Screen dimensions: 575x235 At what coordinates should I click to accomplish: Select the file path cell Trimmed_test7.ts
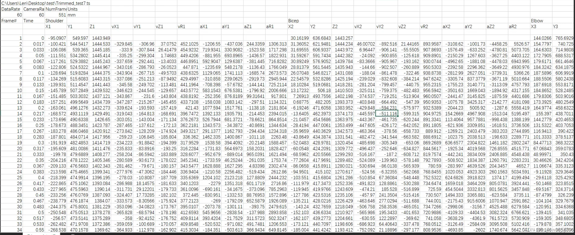point(46,3)
